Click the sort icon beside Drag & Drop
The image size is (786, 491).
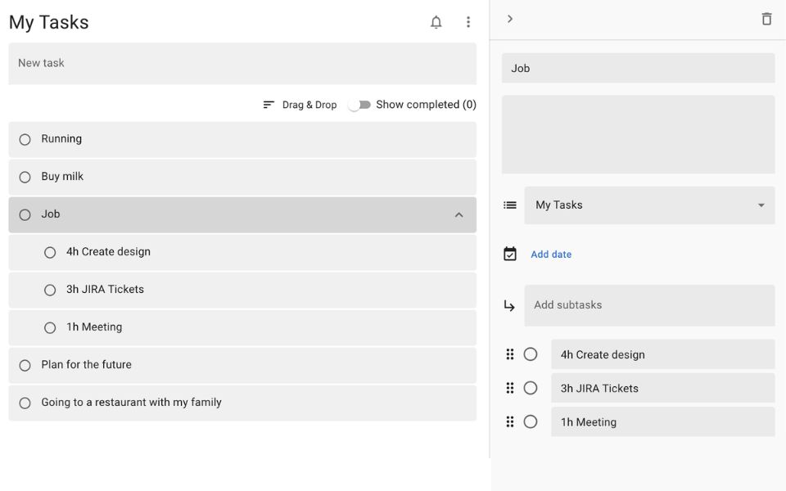click(267, 104)
